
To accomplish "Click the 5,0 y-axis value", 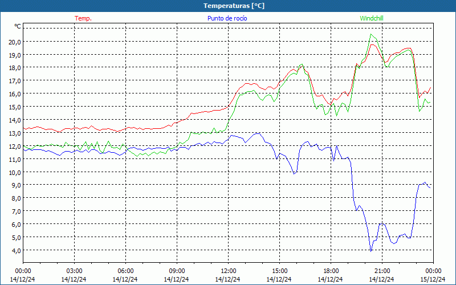I will click(16, 238).
